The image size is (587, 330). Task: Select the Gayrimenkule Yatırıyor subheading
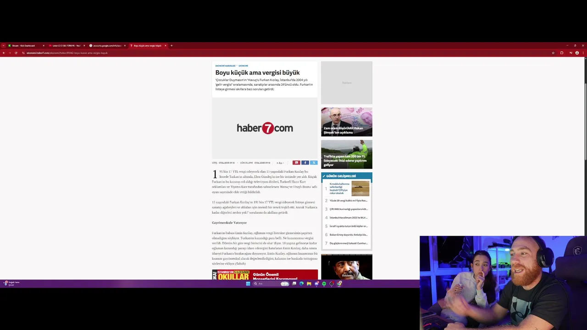[229, 223]
